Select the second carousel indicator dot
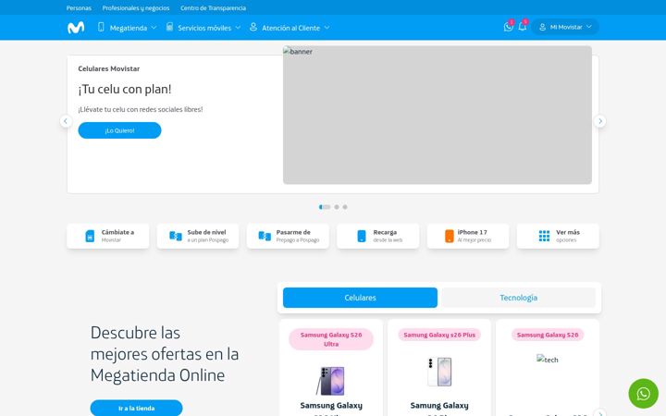Image resolution: width=666 pixels, height=416 pixels. pyautogui.click(x=337, y=207)
